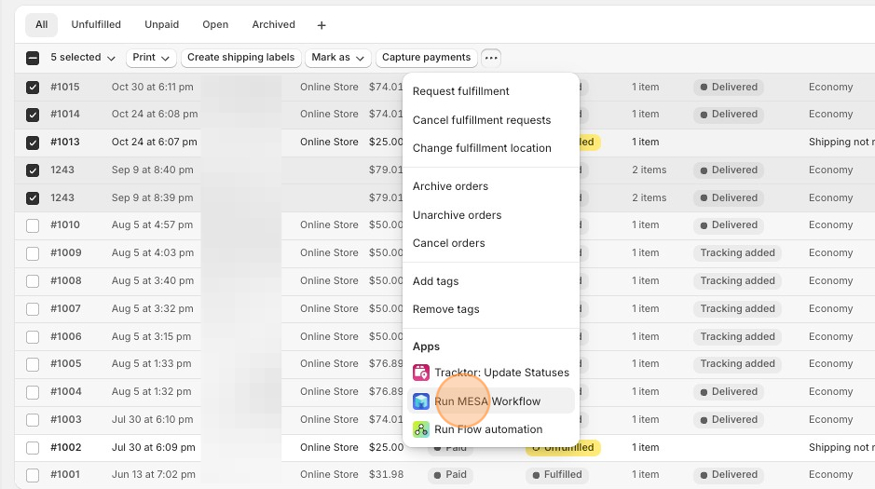Choose Archive orders from the menu
The width and height of the screenshot is (875, 489).
click(450, 186)
